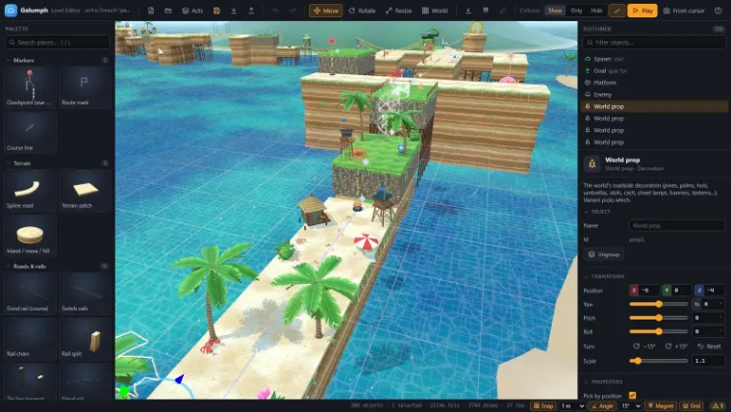
Task: Click the From cursor button
Action: (x=684, y=11)
